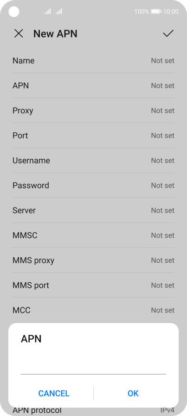The height and width of the screenshot is (416, 187).
Task: Tap the white circle in status bar
Action: point(14,12)
